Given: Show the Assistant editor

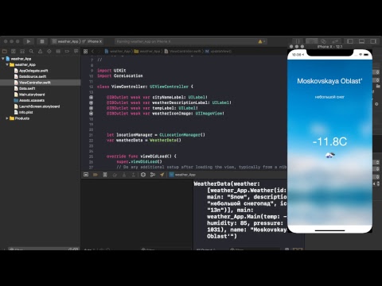Looking at the screenshot, I should point(323,41).
